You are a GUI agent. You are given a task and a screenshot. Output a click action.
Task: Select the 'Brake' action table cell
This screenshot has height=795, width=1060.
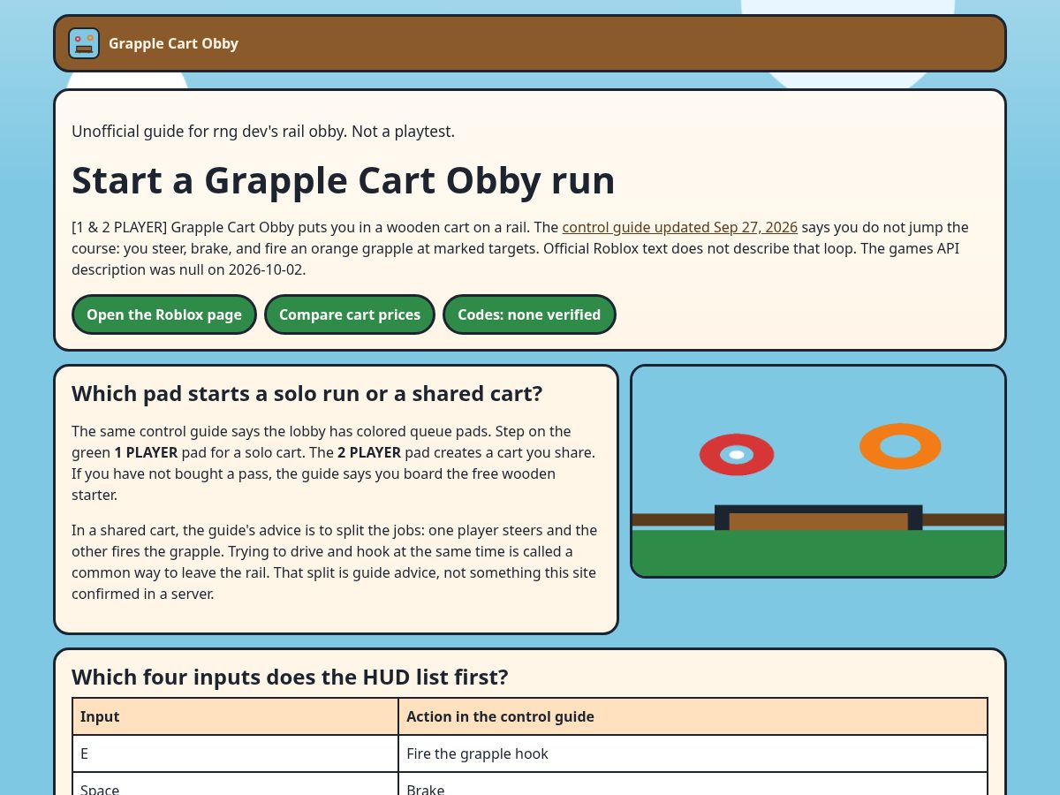(693, 784)
